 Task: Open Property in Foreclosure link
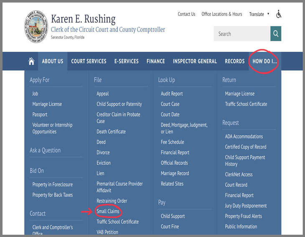pos(52,185)
